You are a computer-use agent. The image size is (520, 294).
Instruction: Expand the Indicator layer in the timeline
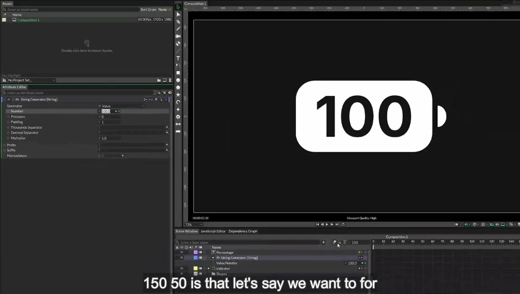pos(205,269)
